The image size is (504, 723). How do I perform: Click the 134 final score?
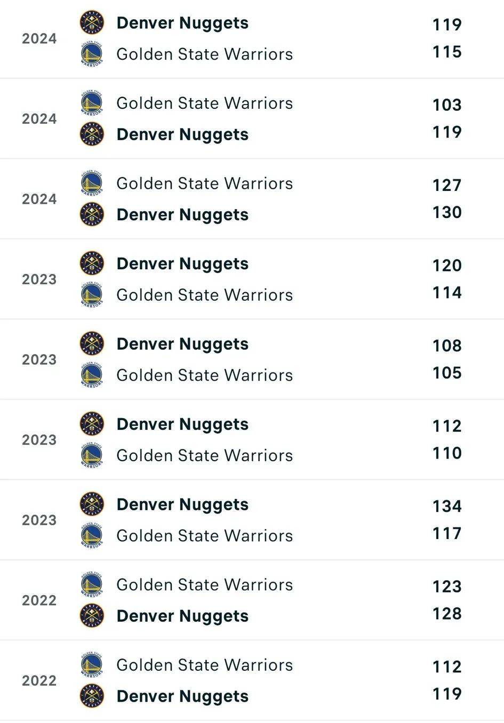(x=447, y=506)
